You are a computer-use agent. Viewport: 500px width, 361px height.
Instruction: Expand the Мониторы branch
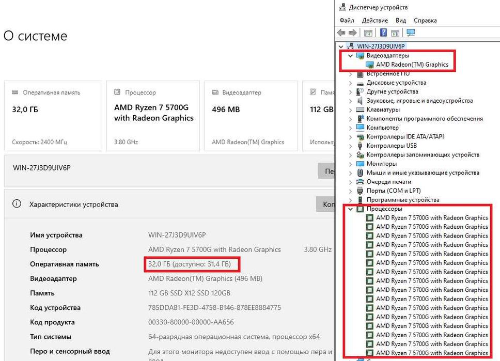[x=350, y=164]
